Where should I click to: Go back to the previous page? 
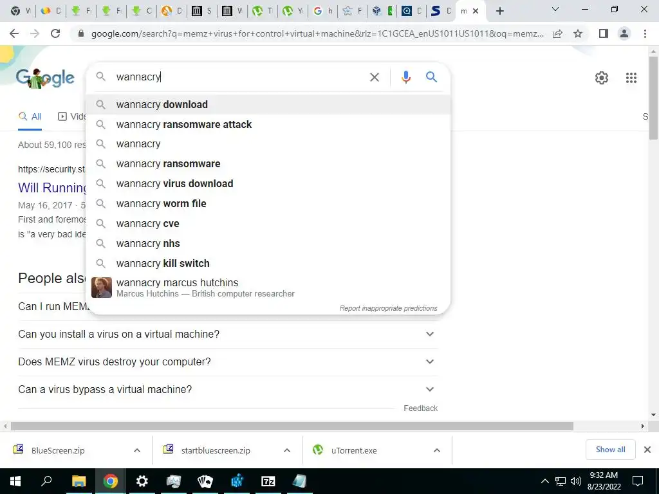click(x=14, y=33)
